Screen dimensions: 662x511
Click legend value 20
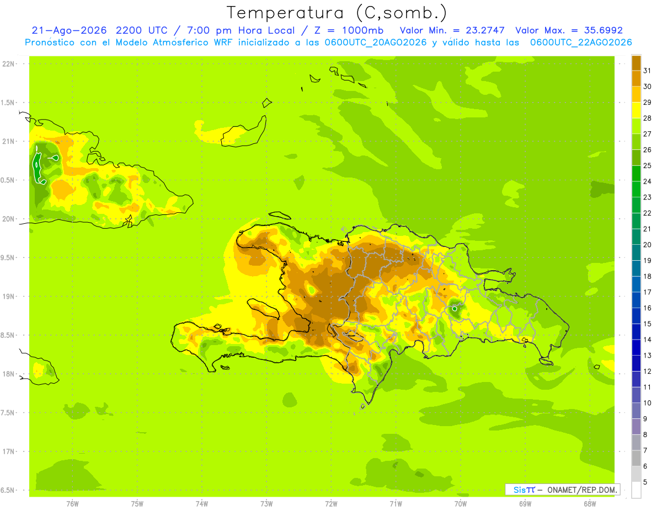(x=648, y=245)
